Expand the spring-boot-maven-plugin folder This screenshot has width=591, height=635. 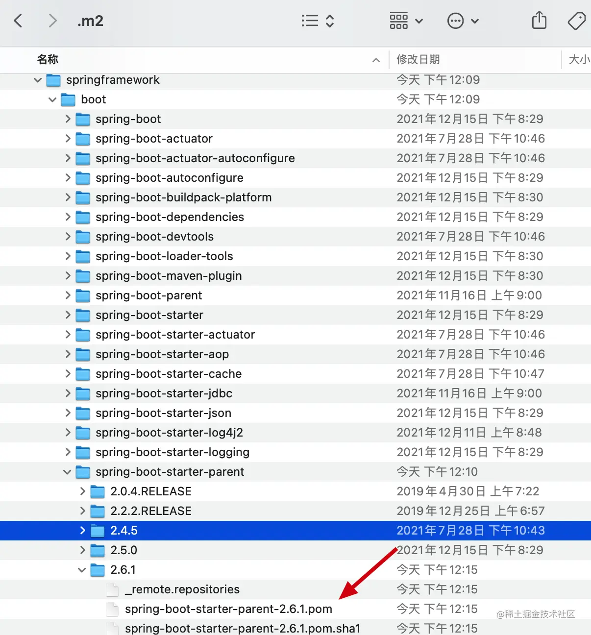68,276
